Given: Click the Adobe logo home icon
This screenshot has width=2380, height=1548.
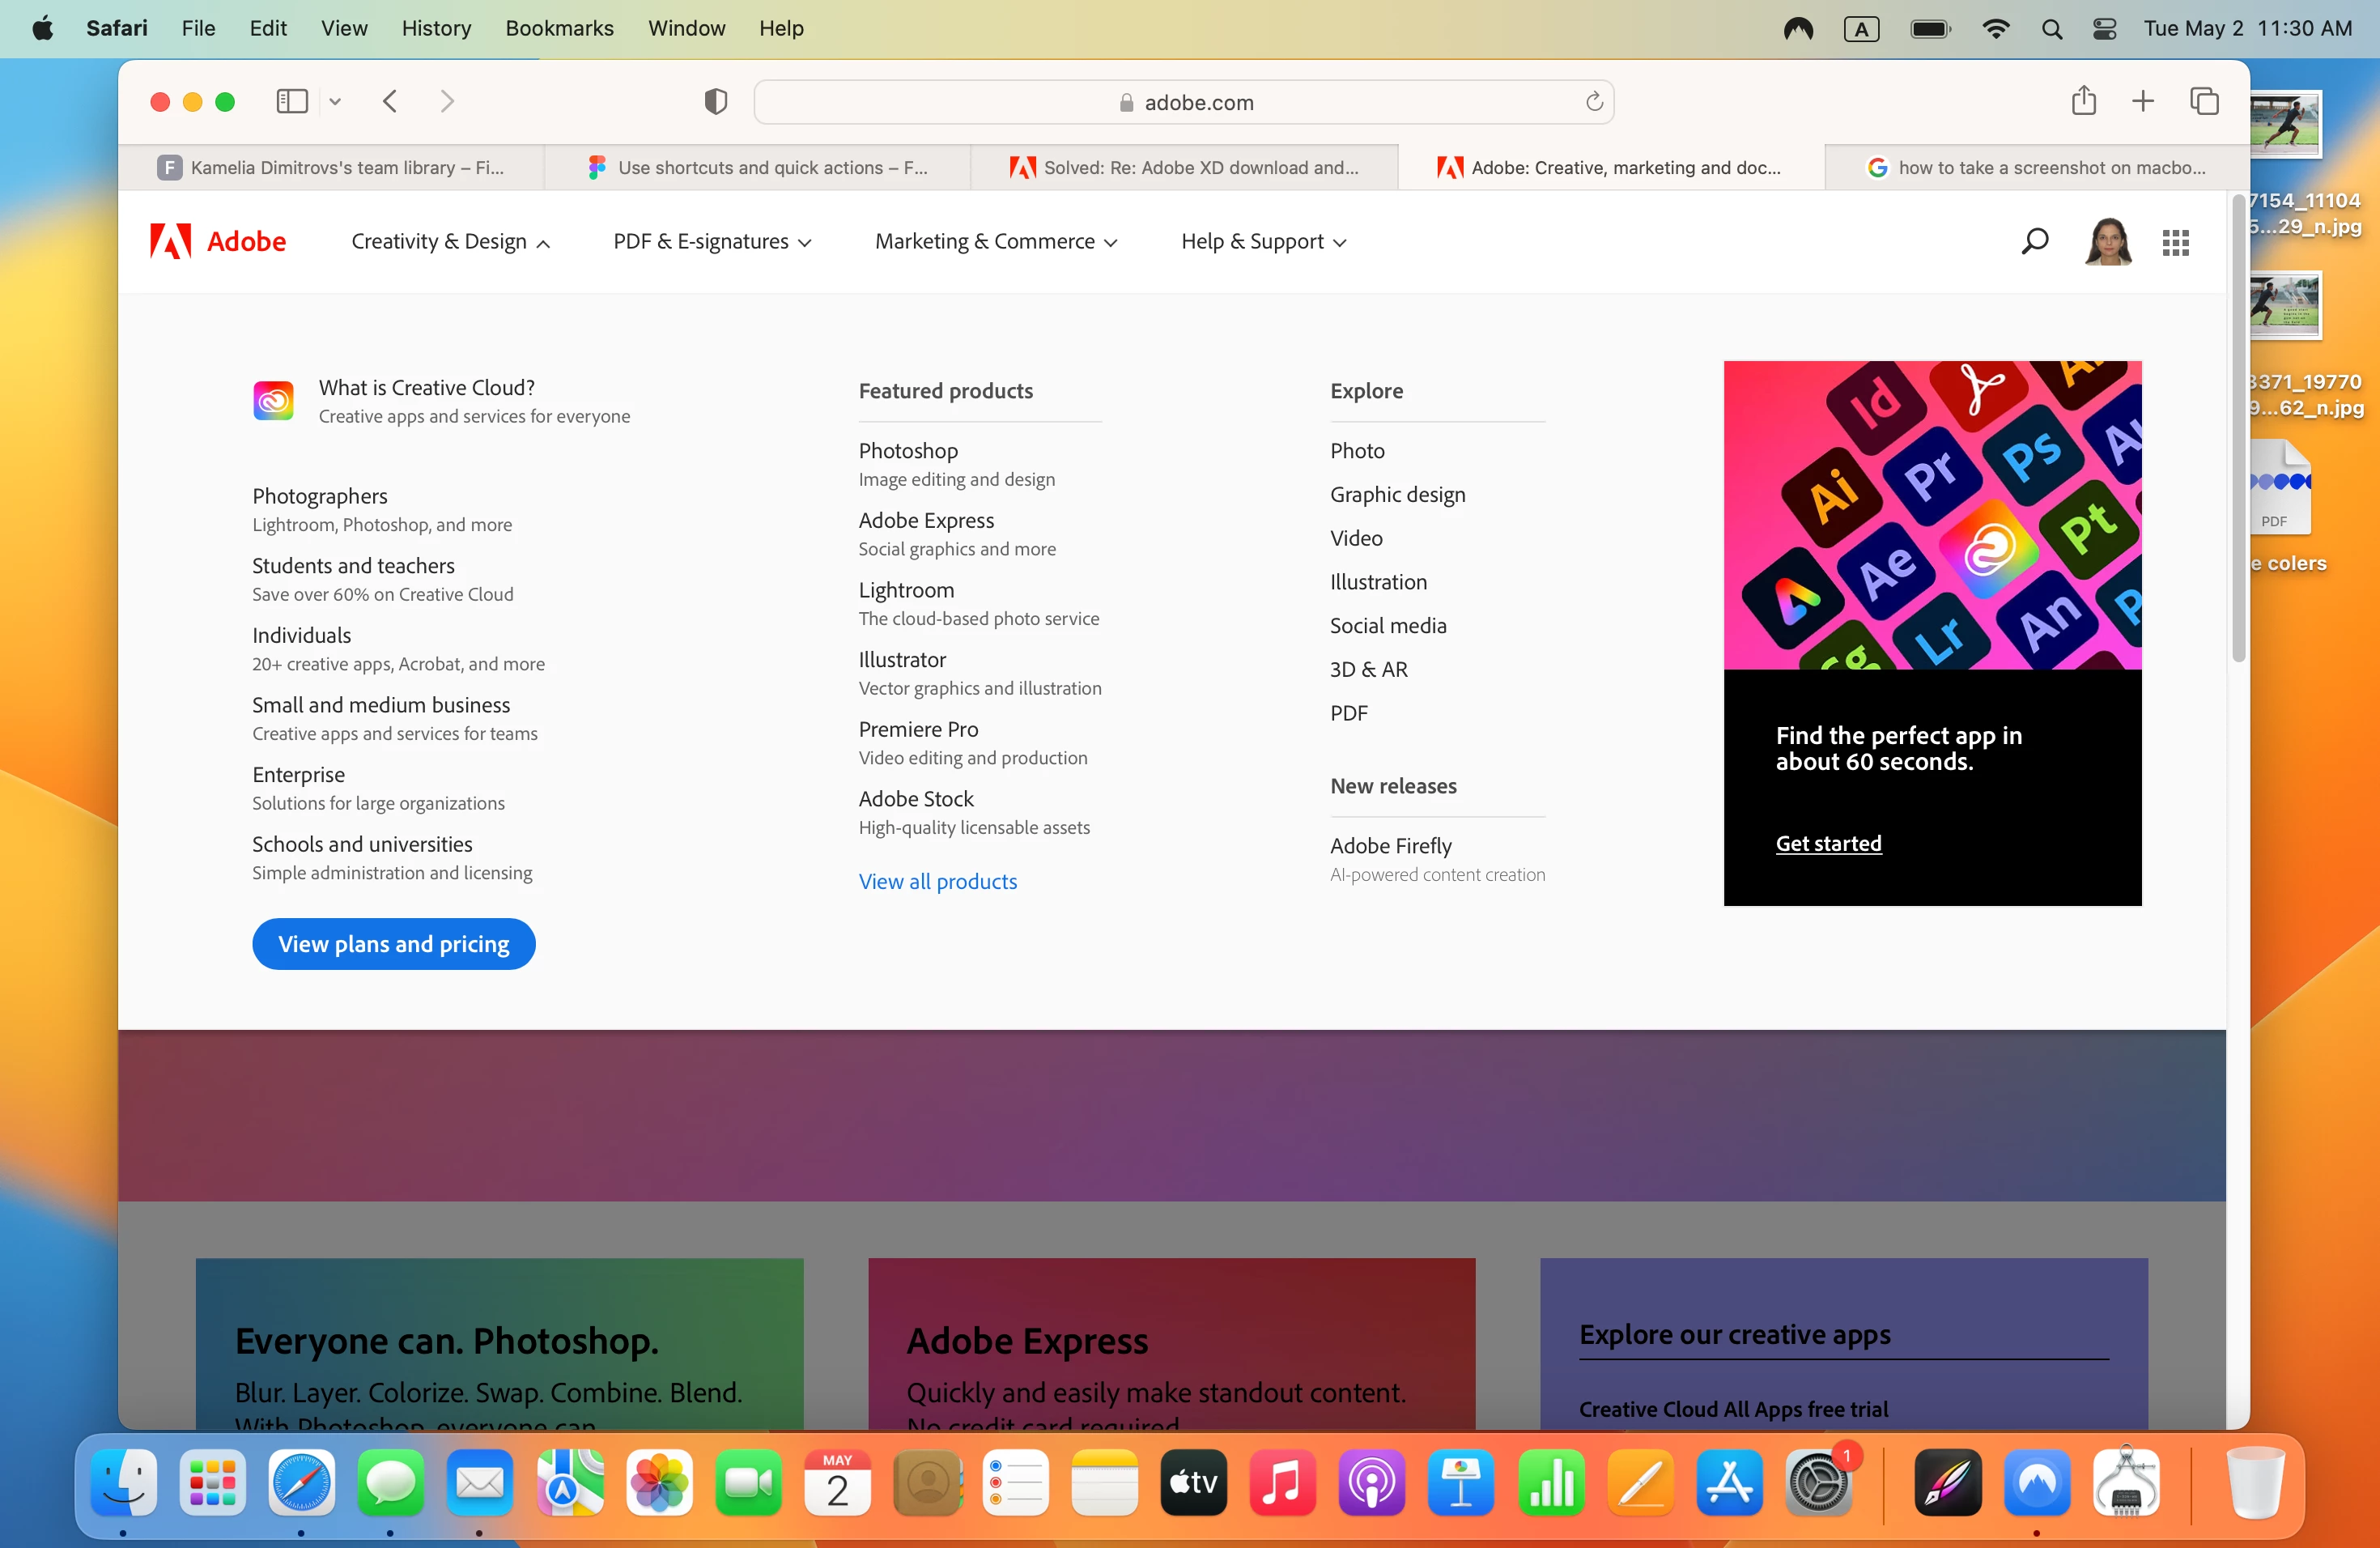Looking at the screenshot, I should pyautogui.click(x=171, y=241).
